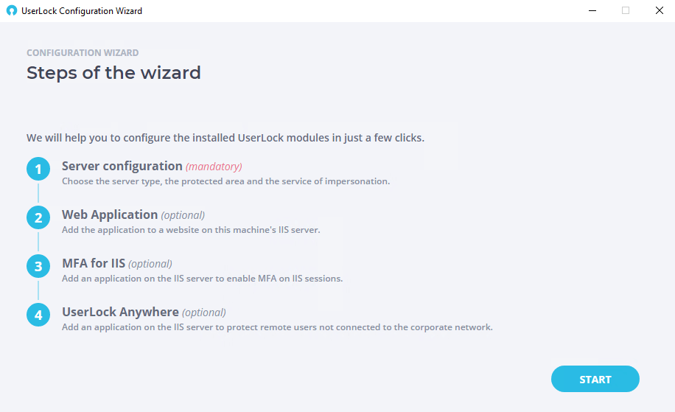The height and width of the screenshot is (412, 675).
Task: Click the UserLock logo in title bar
Action: tap(12, 11)
